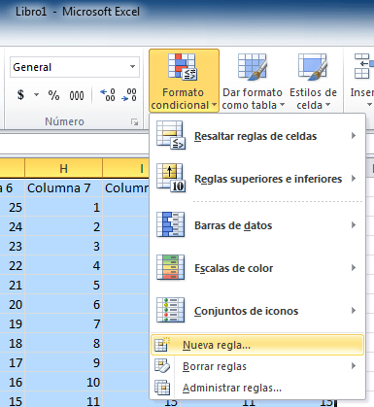Select column I header
Screen dimensions: 374x407
coord(126,168)
